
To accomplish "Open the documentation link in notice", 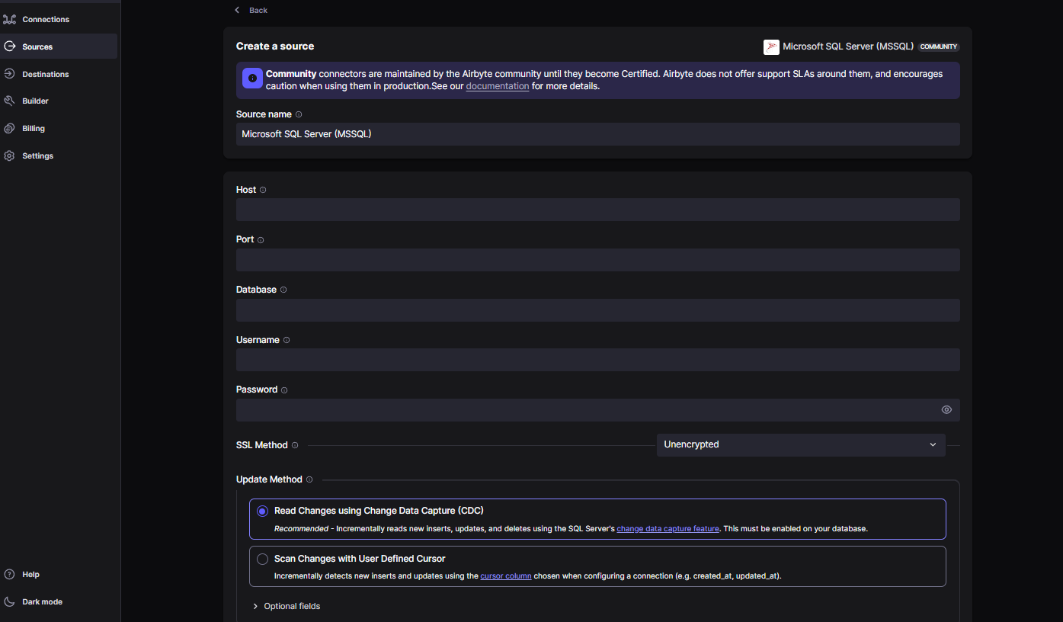I will tap(498, 86).
